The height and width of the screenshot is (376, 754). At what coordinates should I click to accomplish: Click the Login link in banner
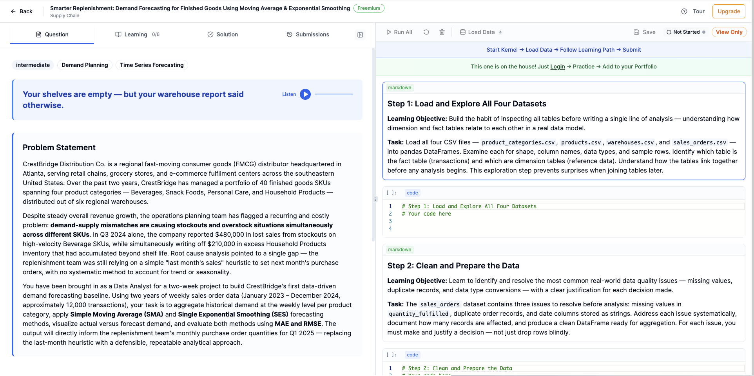point(557,67)
